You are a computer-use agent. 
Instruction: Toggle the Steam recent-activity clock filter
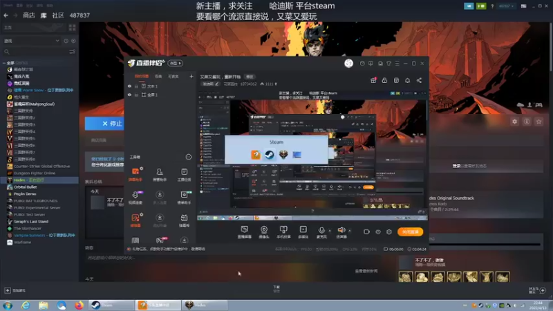coord(66,41)
